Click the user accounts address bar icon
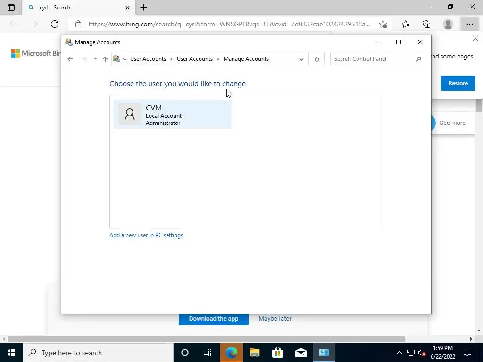The height and width of the screenshot is (362, 483). pyautogui.click(x=117, y=59)
